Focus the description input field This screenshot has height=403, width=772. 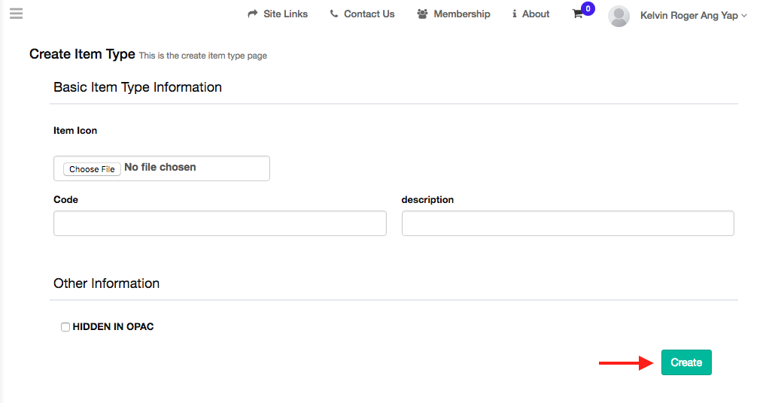[x=567, y=223]
